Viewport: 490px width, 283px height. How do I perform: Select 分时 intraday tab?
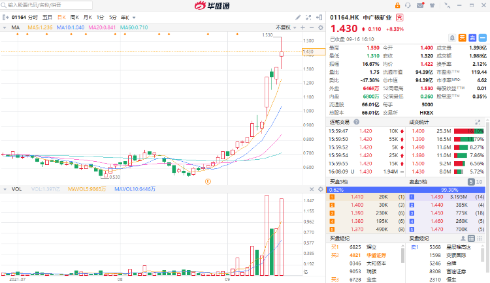pyautogui.click(x=33, y=18)
